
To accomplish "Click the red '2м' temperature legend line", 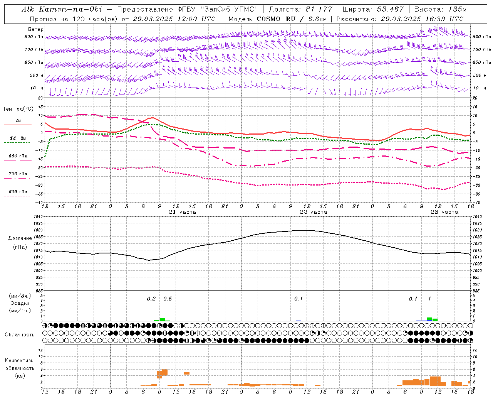I will (x=18, y=125).
